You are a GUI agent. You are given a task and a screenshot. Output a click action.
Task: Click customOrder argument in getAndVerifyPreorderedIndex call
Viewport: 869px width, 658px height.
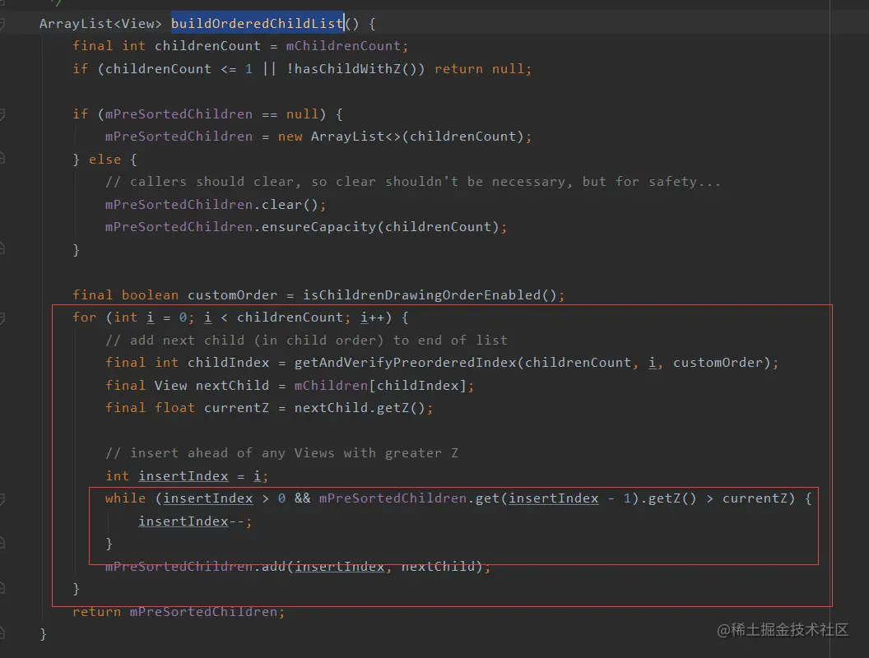pyautogui.click(x=718, y=362)
